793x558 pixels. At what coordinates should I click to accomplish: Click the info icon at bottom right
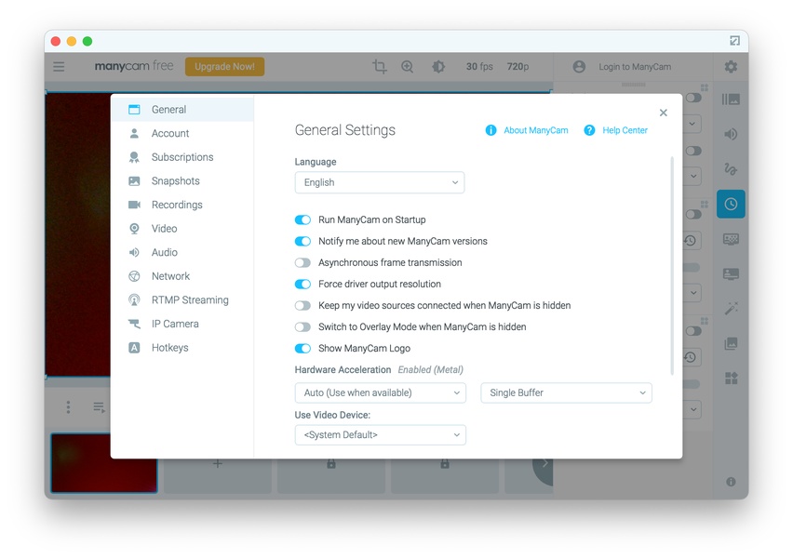731,482
